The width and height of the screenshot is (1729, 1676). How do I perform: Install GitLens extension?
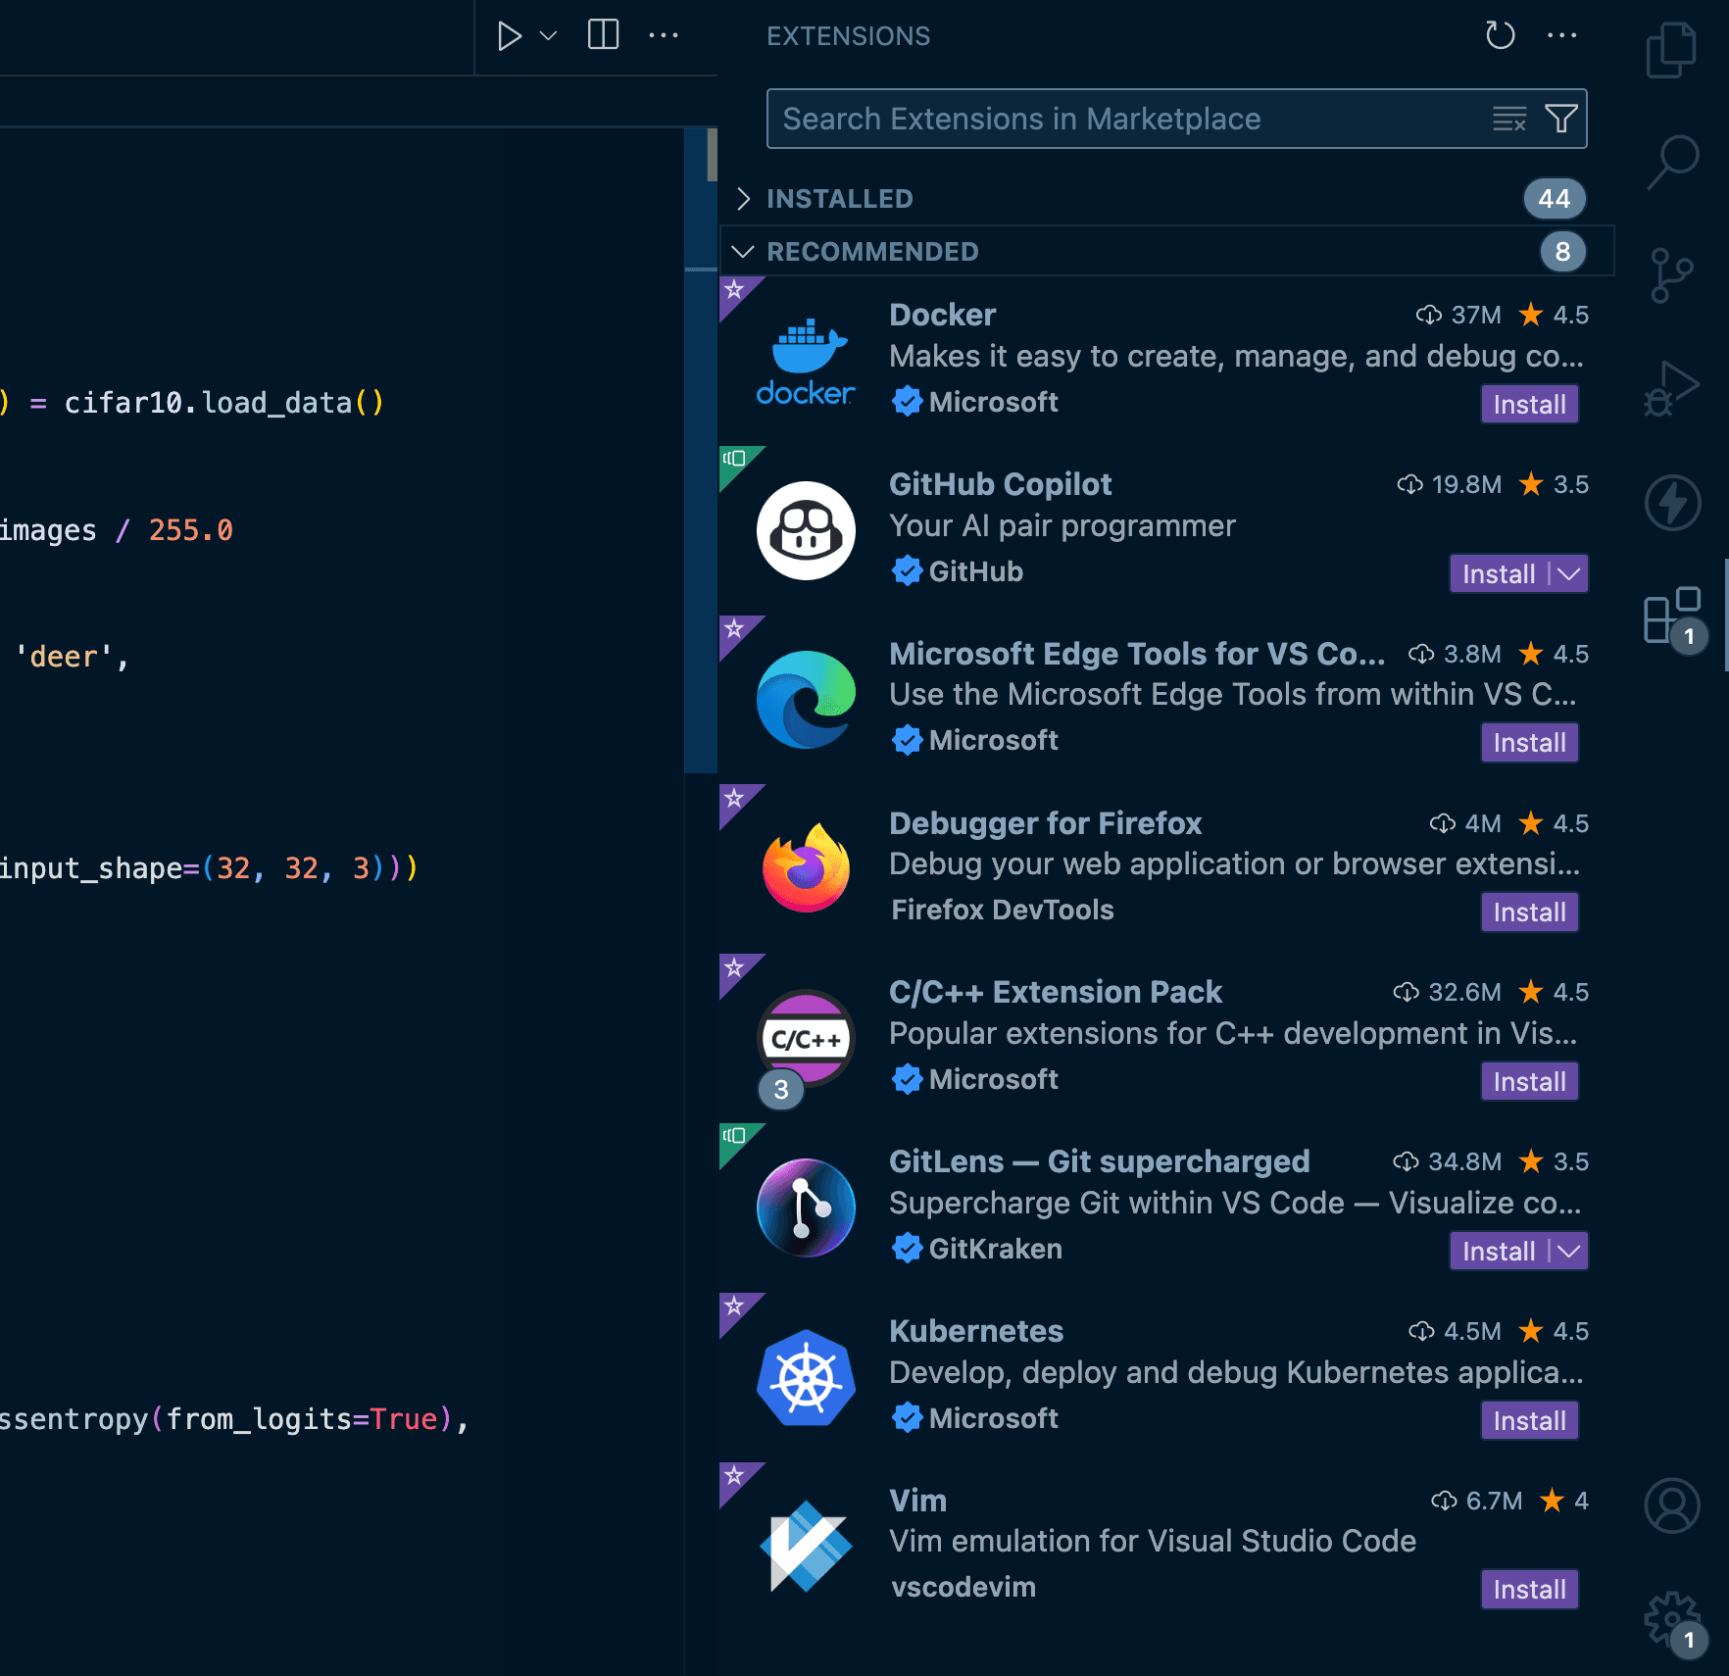(1499, 1251)
